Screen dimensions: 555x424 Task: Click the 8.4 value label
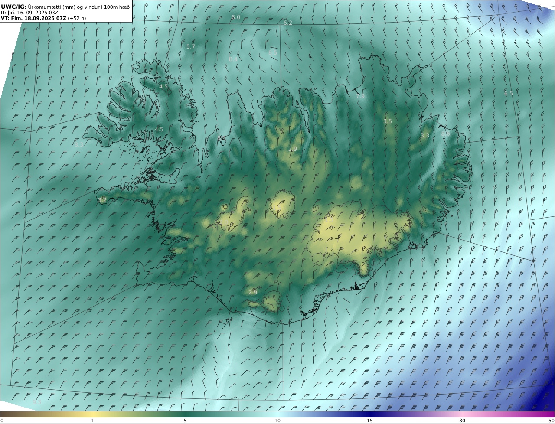233,59
